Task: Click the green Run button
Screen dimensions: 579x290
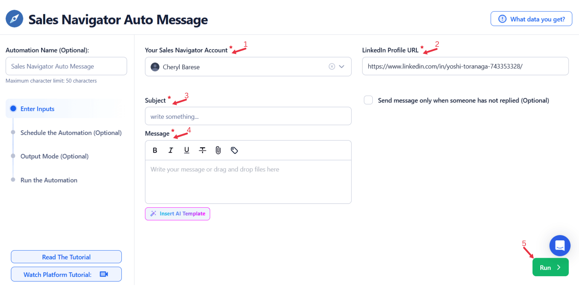Action: [x=550, y=267]
